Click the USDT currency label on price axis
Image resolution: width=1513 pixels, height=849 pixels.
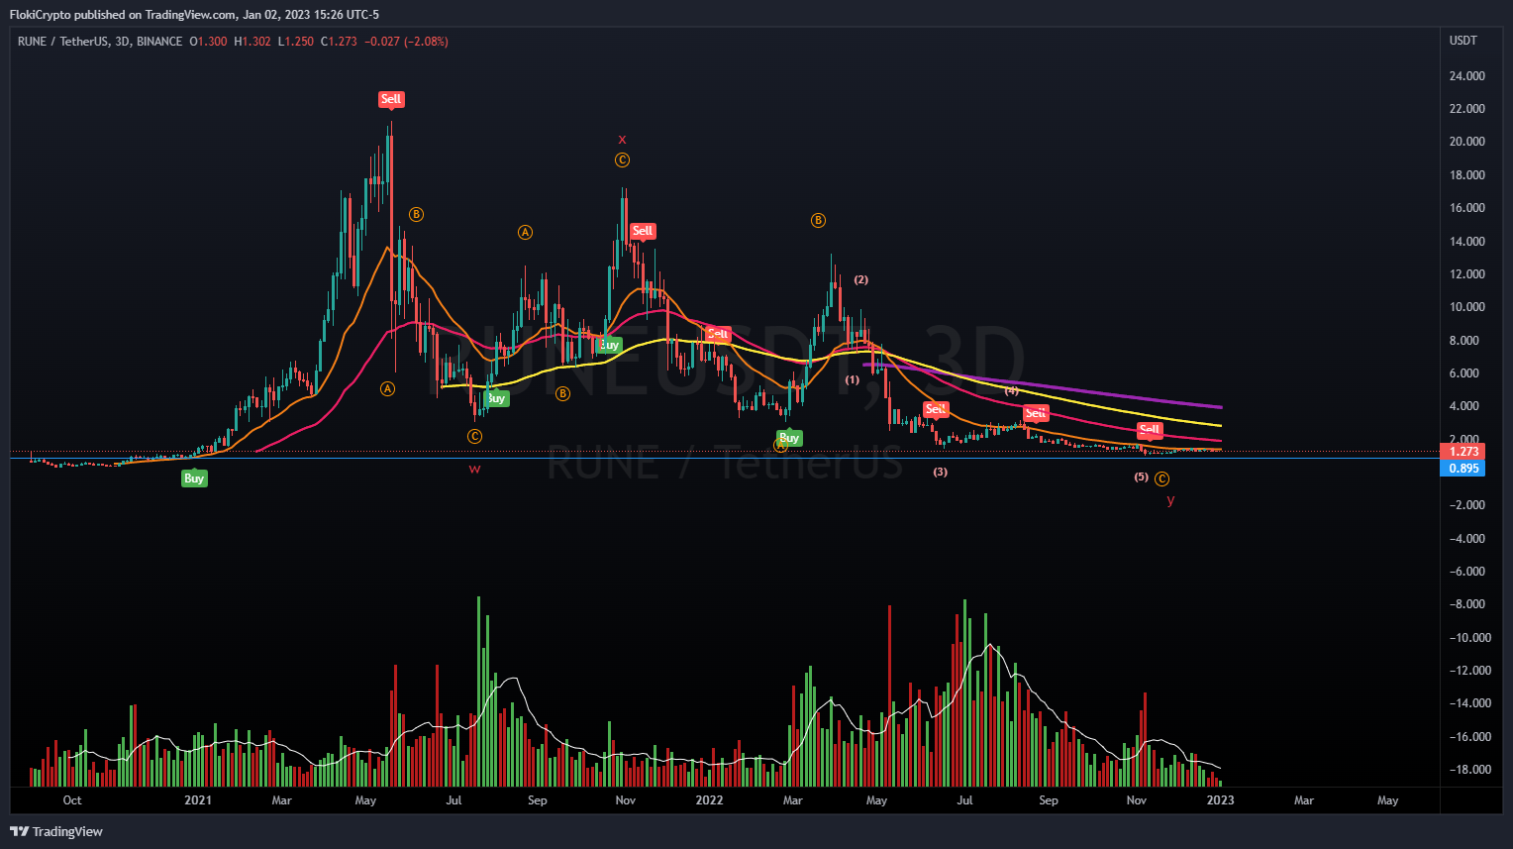1463,41
